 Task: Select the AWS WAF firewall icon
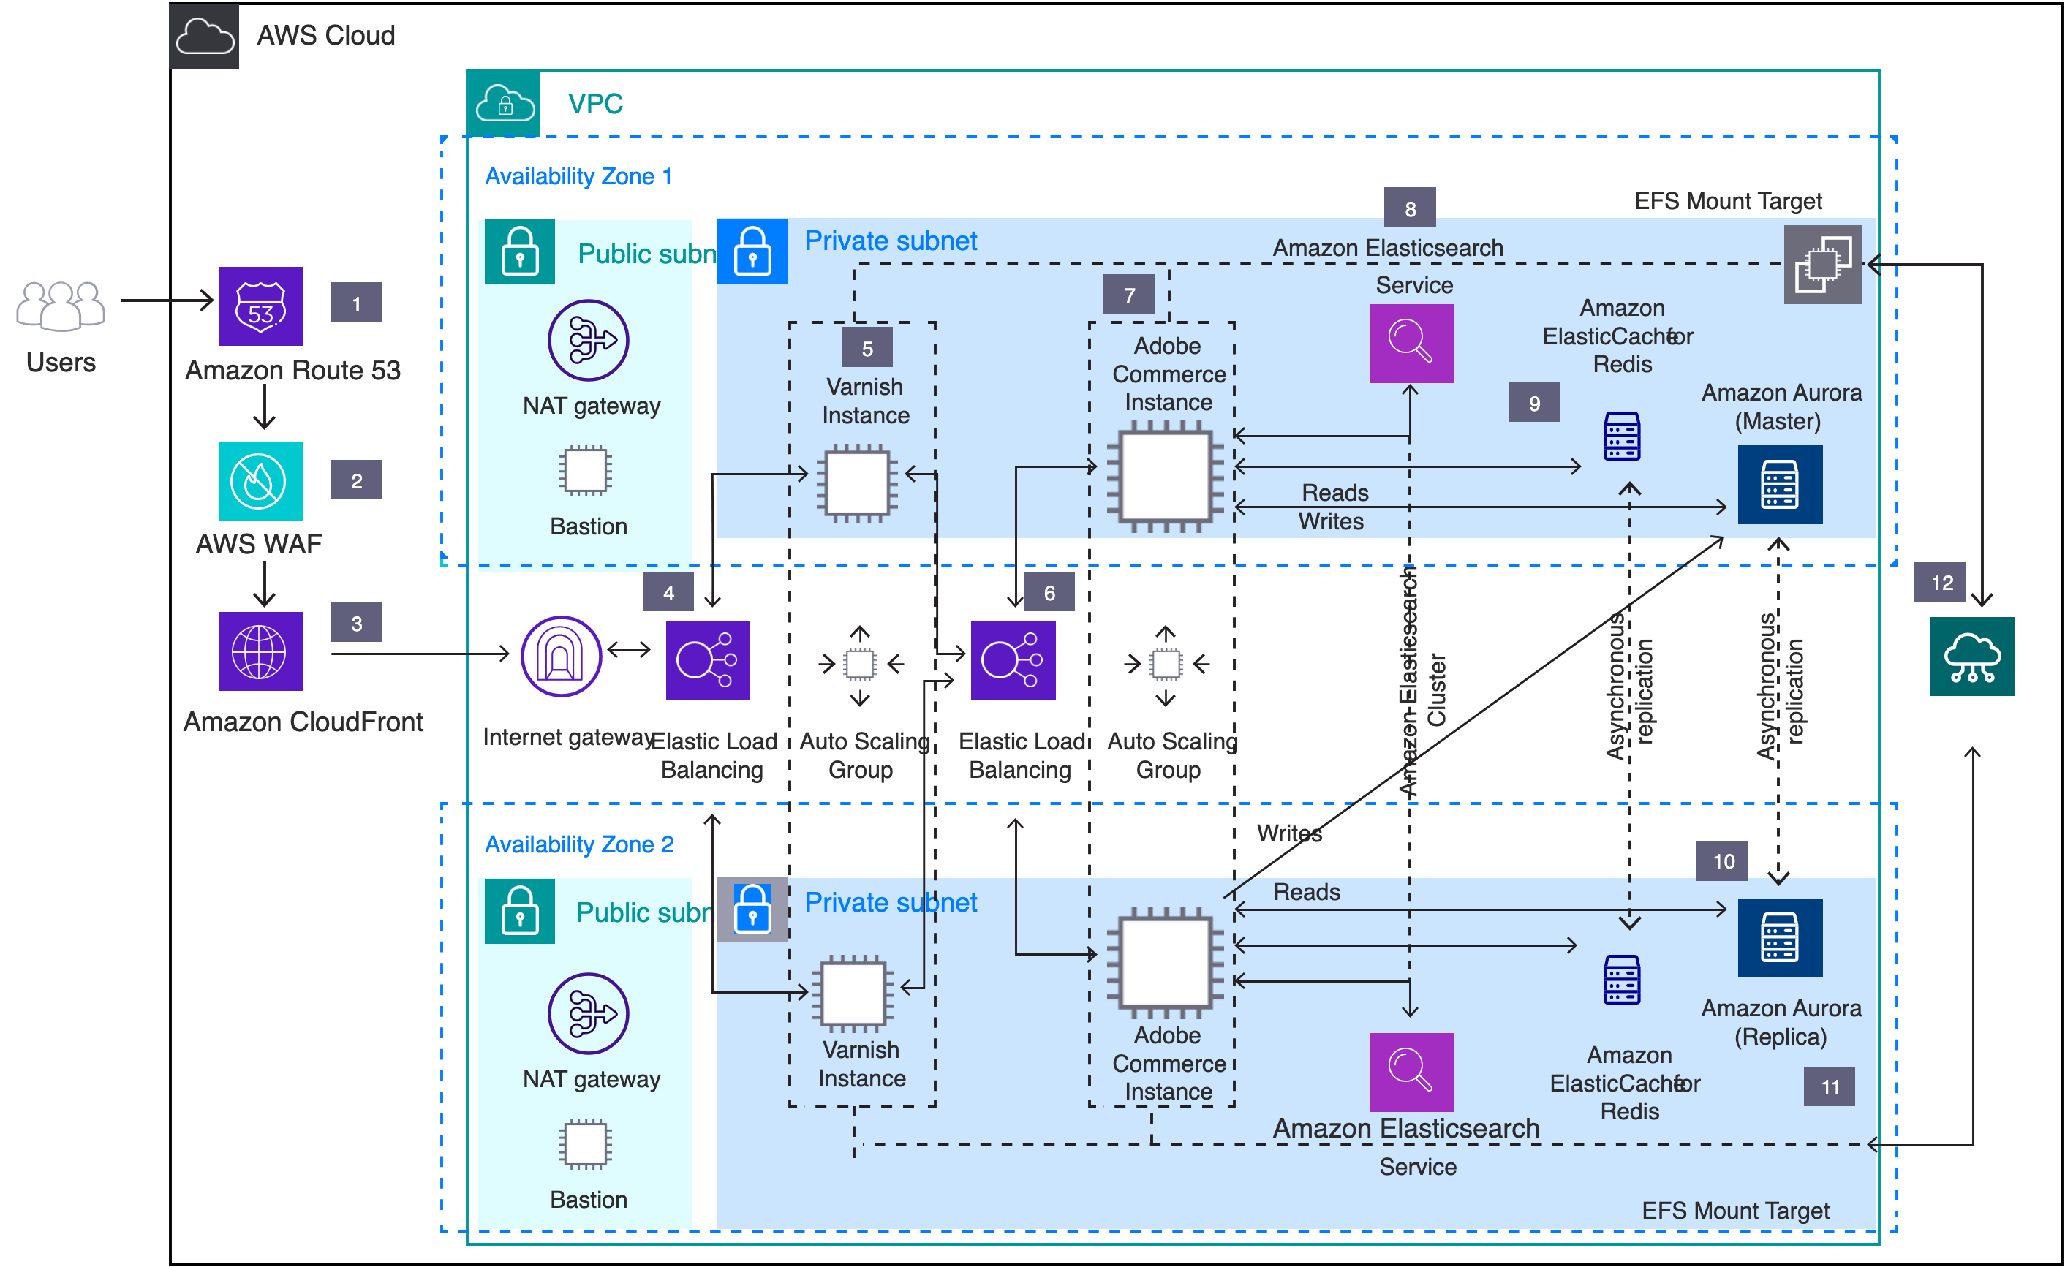point(260,481)
